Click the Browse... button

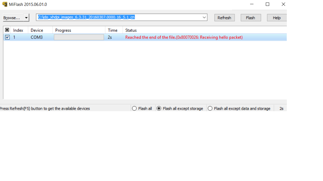(13, 18)
